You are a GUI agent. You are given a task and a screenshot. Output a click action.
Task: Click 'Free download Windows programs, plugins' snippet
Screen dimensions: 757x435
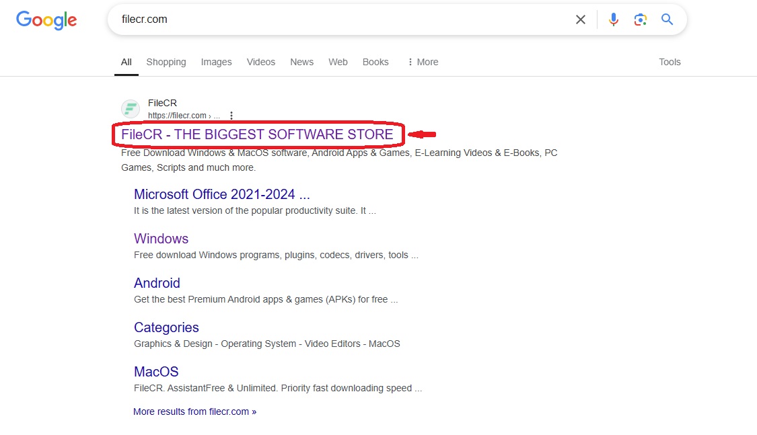point(276,255)
